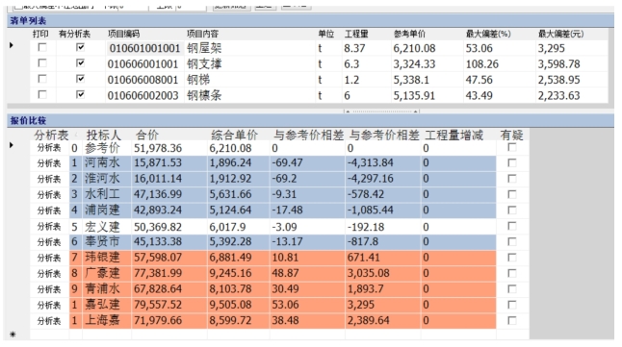
Task: Select the 钢檩条 item name cell
Action: click(x=204, y=95)
